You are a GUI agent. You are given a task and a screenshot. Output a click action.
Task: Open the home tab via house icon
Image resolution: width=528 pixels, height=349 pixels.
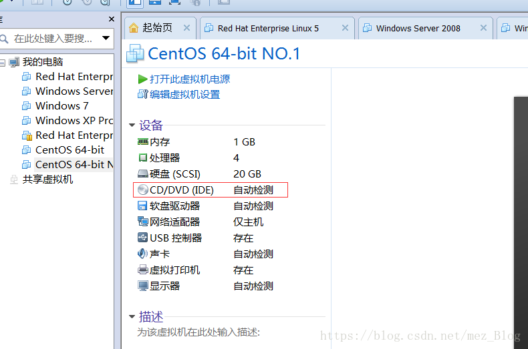coord(134,27)
